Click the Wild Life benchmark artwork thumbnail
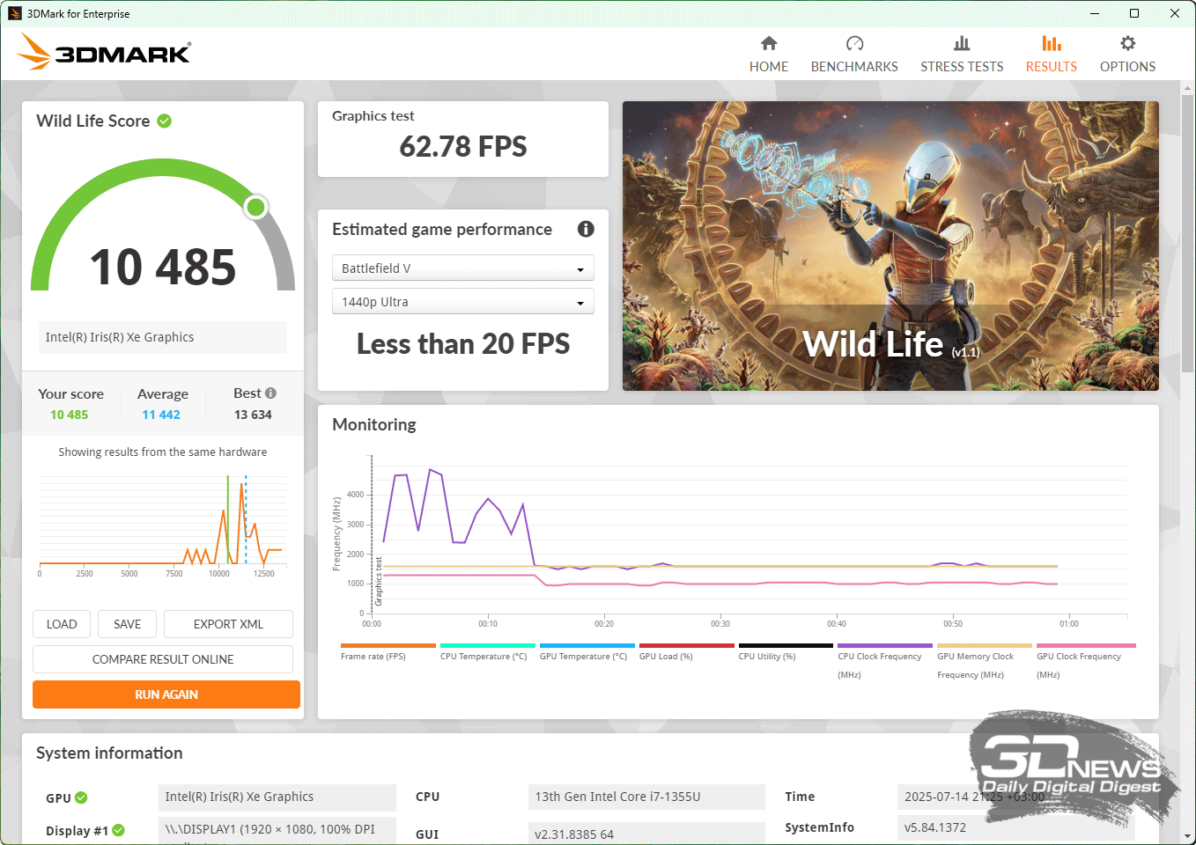The height and width of the screenshot is (845, 1196). [890, 246]
